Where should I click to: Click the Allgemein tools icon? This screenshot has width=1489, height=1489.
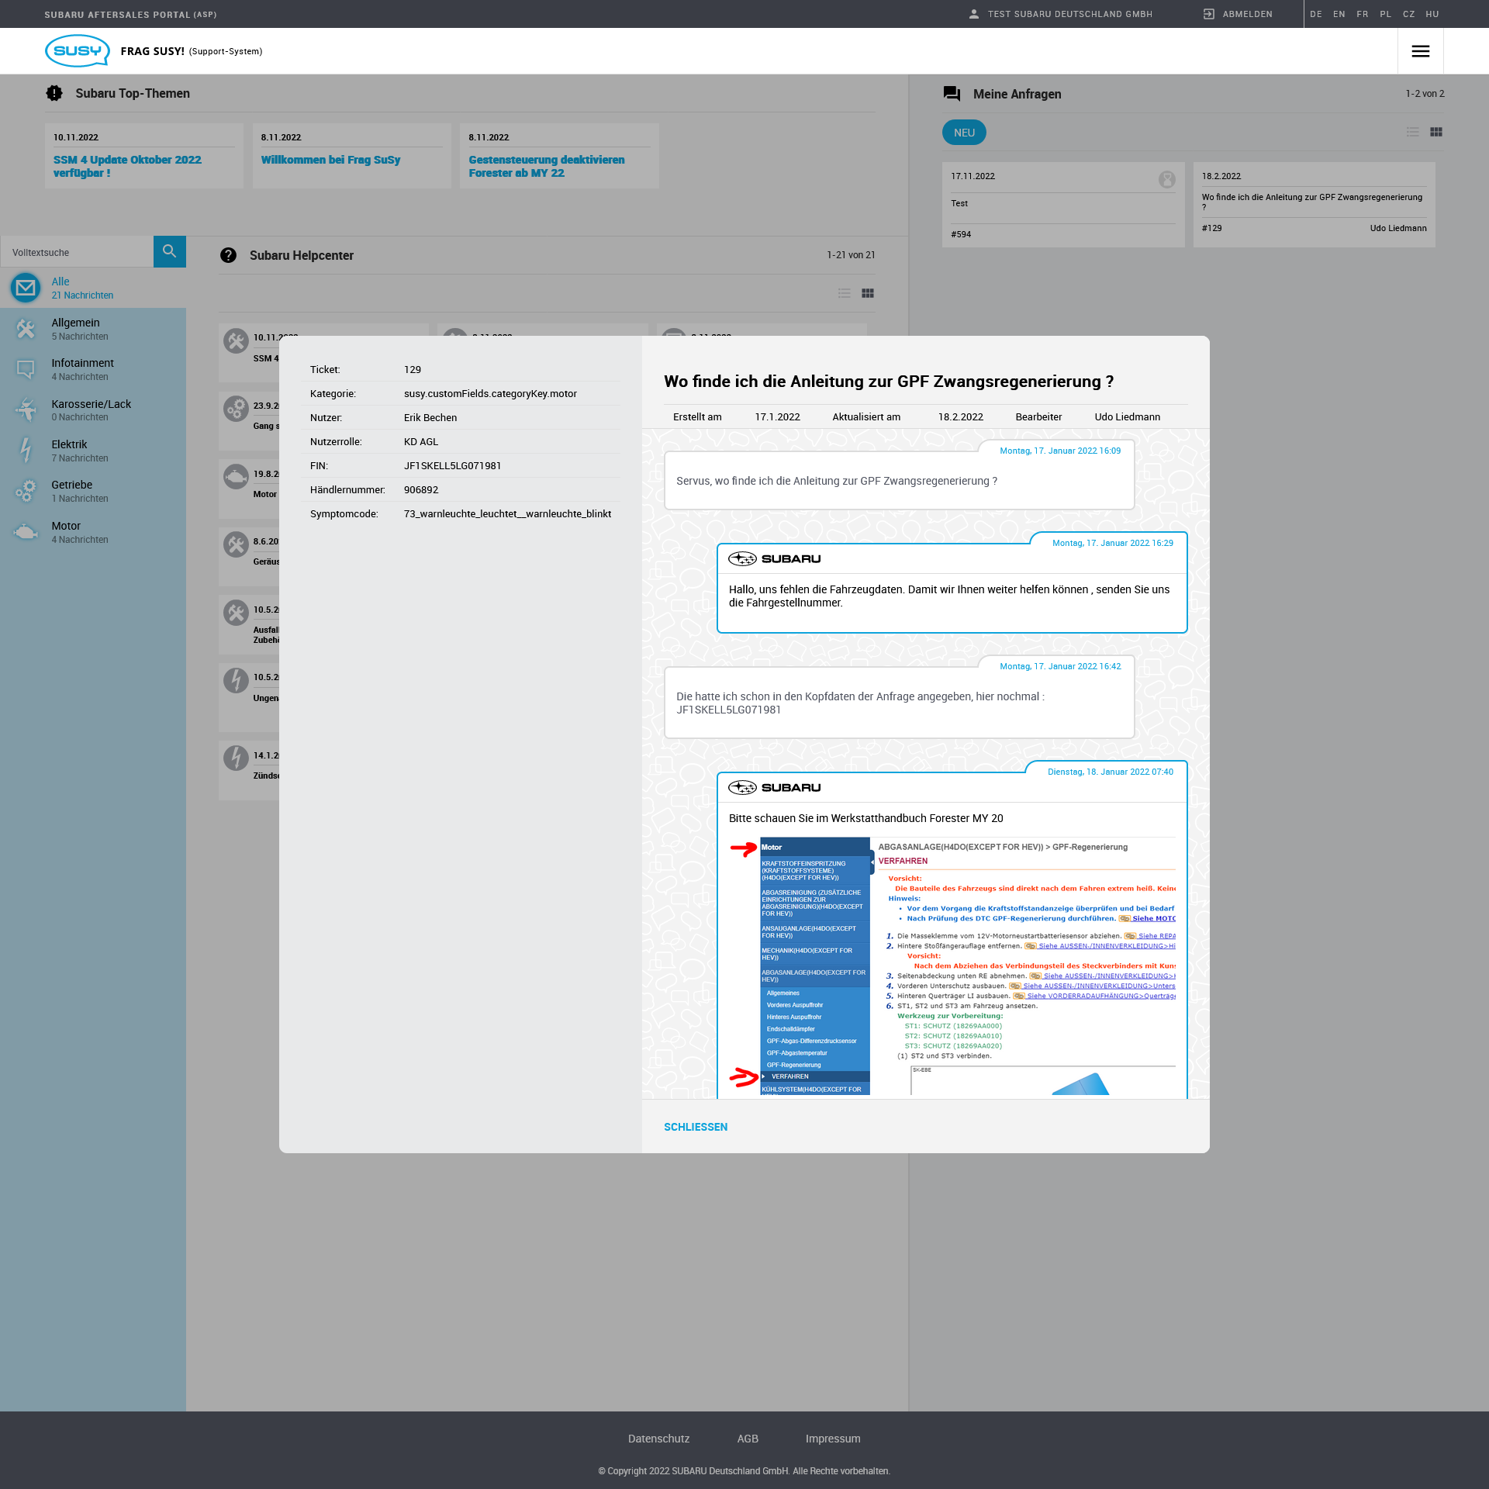[x=26, y=329]
